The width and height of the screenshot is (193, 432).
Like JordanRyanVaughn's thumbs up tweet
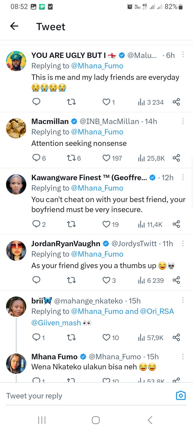106,280
